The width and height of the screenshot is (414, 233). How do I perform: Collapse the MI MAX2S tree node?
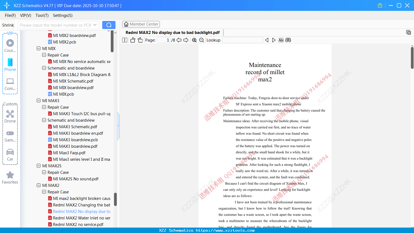39,166
